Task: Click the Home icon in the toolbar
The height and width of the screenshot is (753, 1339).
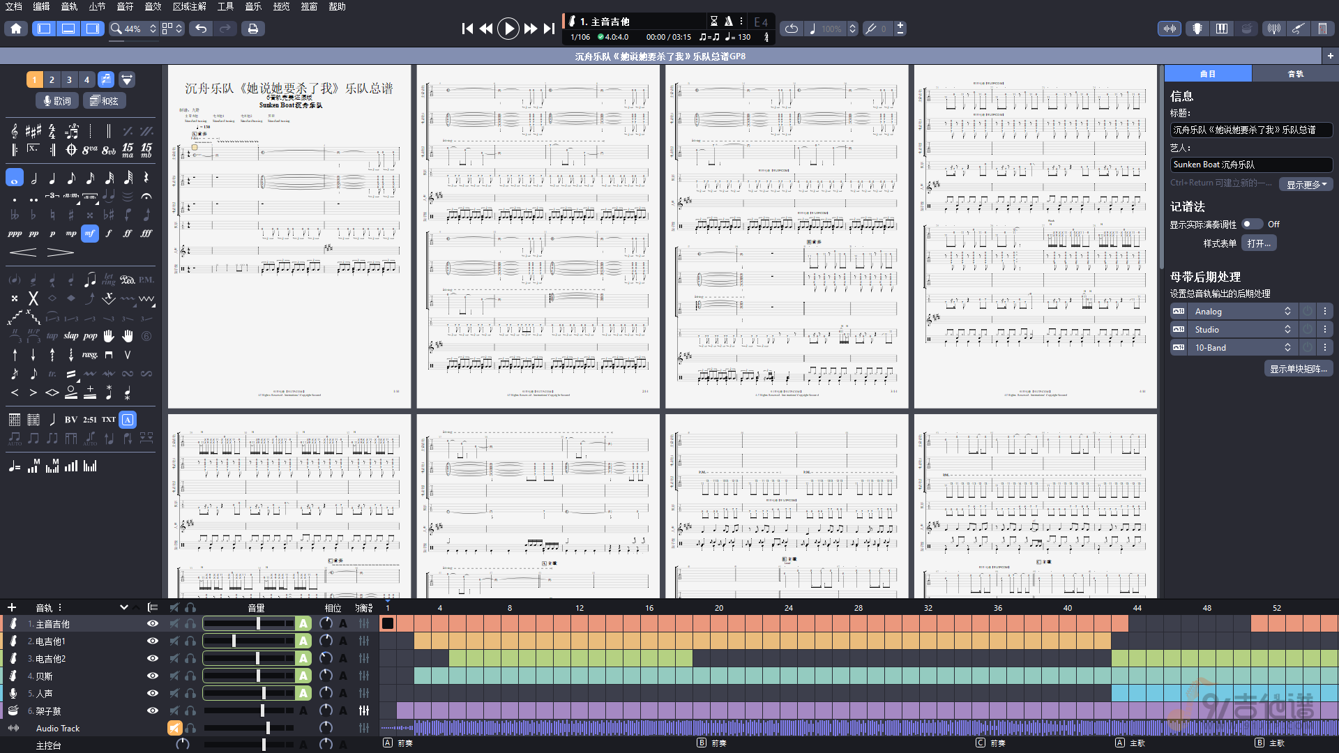Action: coord(16,29)
